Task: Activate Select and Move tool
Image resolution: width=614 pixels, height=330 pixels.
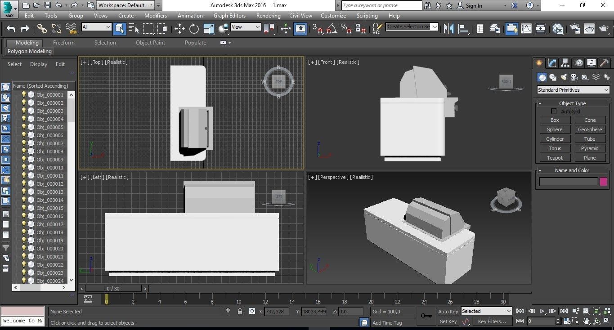Action: tap(179, 29)
